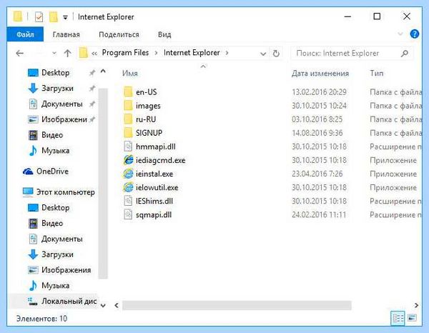429x333 pixels.
Task: Select the ielowutil.exe application icon
Action: pyautogui.click(x=128, y=187)
